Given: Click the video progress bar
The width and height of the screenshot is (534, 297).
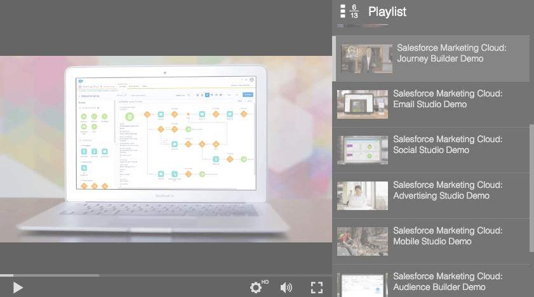Looking at the screenshot, I should 165,275.
